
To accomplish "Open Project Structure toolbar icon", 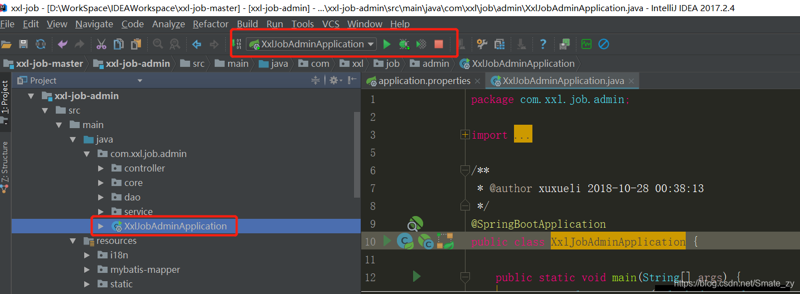I will coord(500,44).
